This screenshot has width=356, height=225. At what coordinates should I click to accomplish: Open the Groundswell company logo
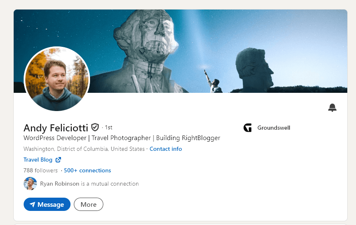pos(247,128)
